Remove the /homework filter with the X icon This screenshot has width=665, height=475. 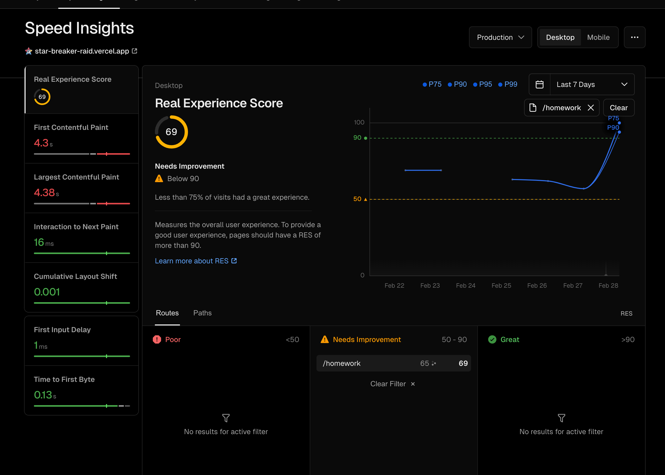coord(591,108)
